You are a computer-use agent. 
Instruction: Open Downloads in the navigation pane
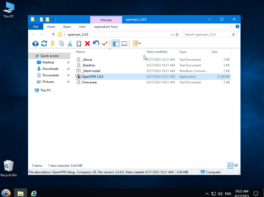50,69
